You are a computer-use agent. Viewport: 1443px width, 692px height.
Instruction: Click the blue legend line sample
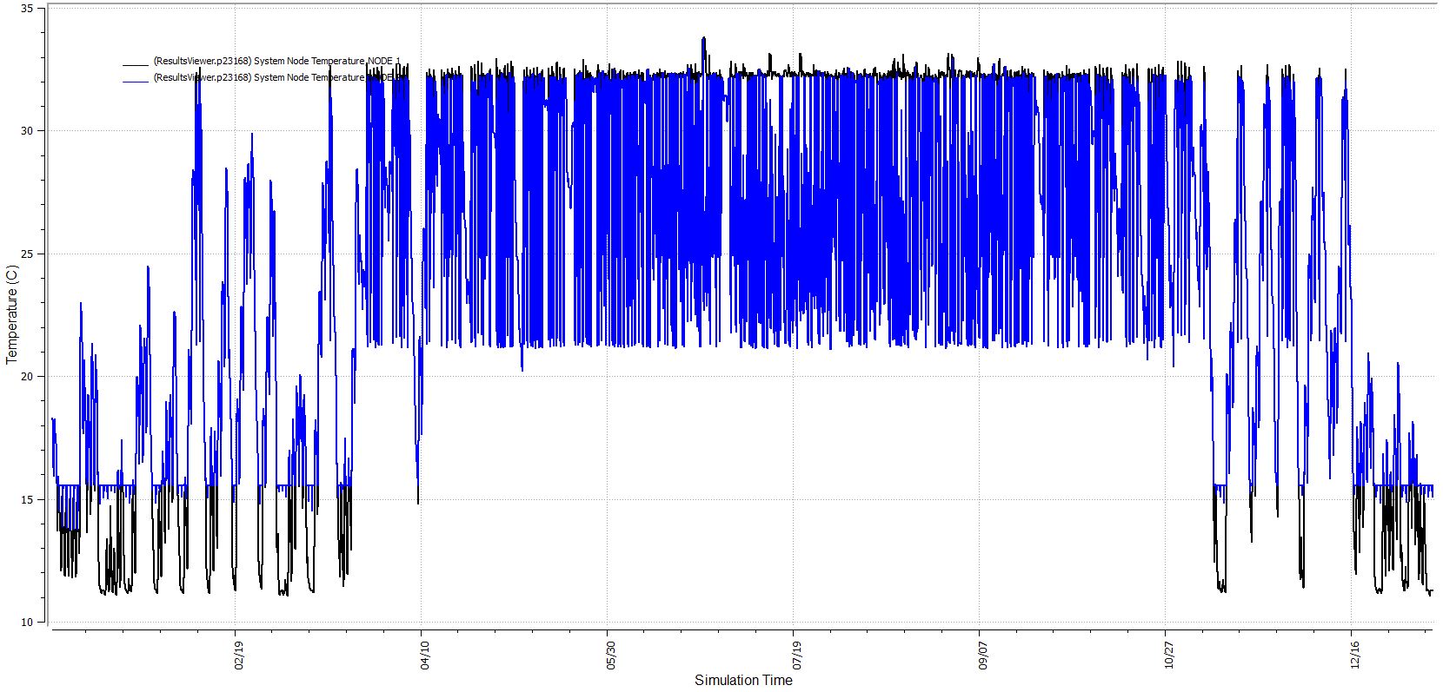click(x=136, y=82)
